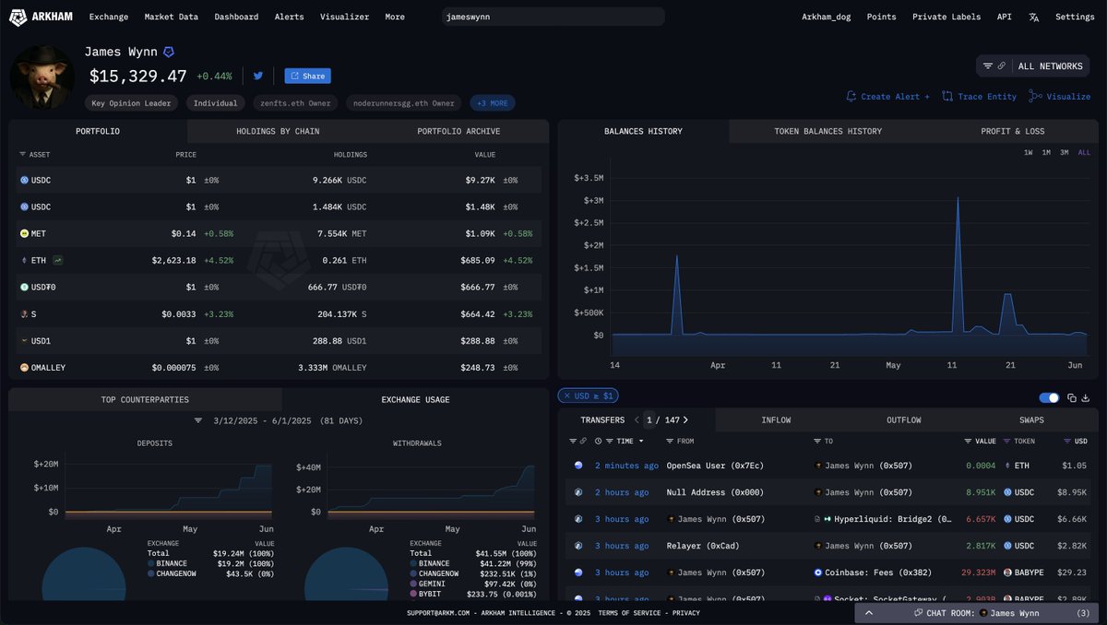1107x625 pixels.
Task: Open Settings in top bar
Action: [1075, 17]
